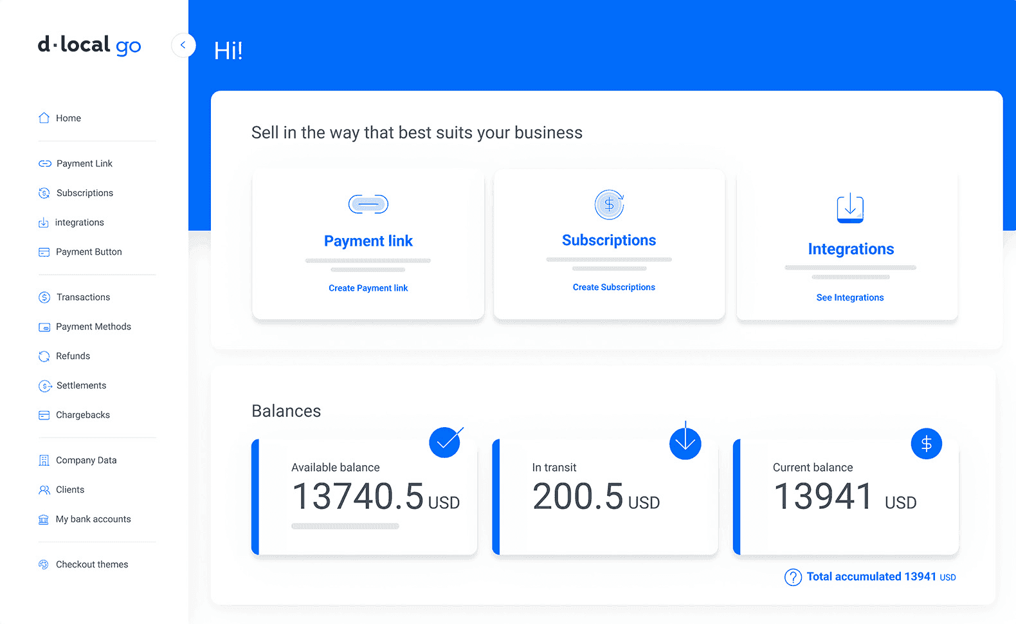1016x624 pixels.
Task: Click the My bank accounts bank icon
Action: [x=43, y=520]
